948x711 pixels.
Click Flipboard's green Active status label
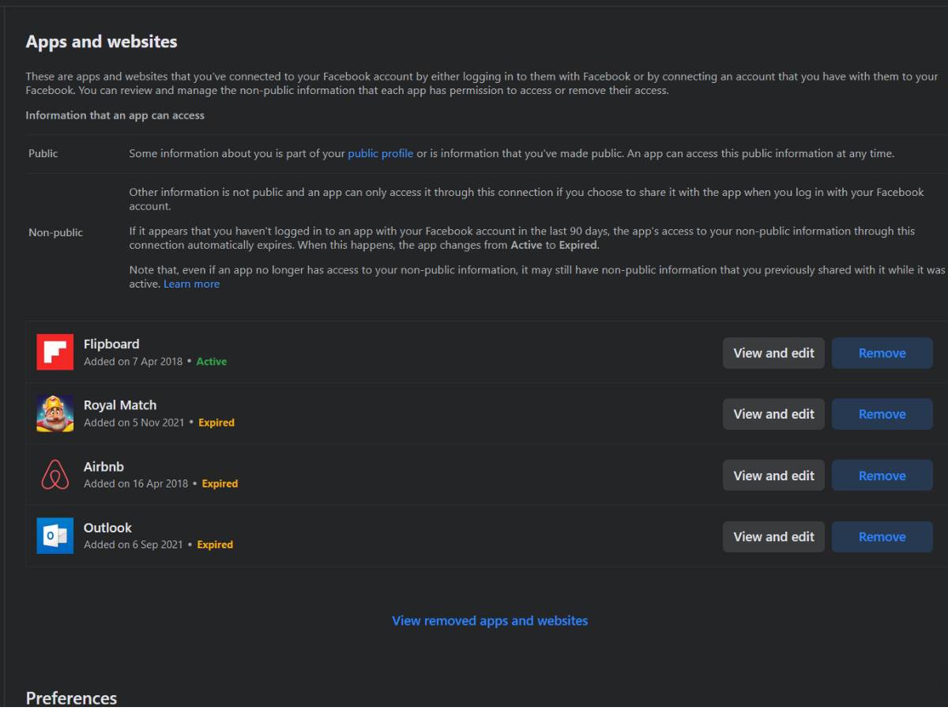[x=211, y=361]
